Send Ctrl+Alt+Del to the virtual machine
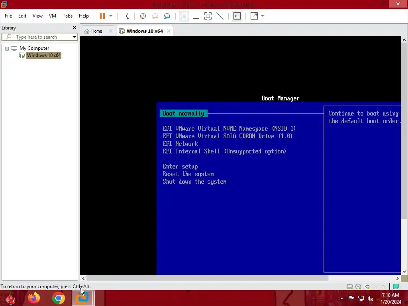The image size is (408, 306). (x=126, y=16)
